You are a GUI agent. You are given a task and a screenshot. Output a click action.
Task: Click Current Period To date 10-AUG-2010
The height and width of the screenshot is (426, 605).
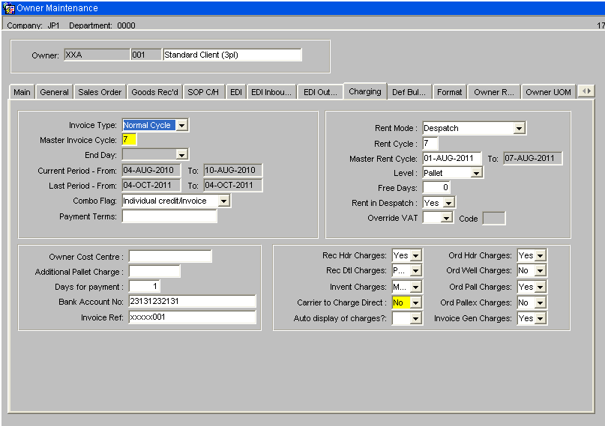[x=233, y=170]
